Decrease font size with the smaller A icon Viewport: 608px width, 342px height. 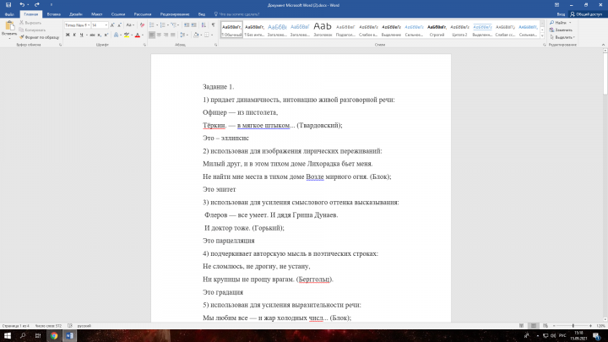click(119, 24)
